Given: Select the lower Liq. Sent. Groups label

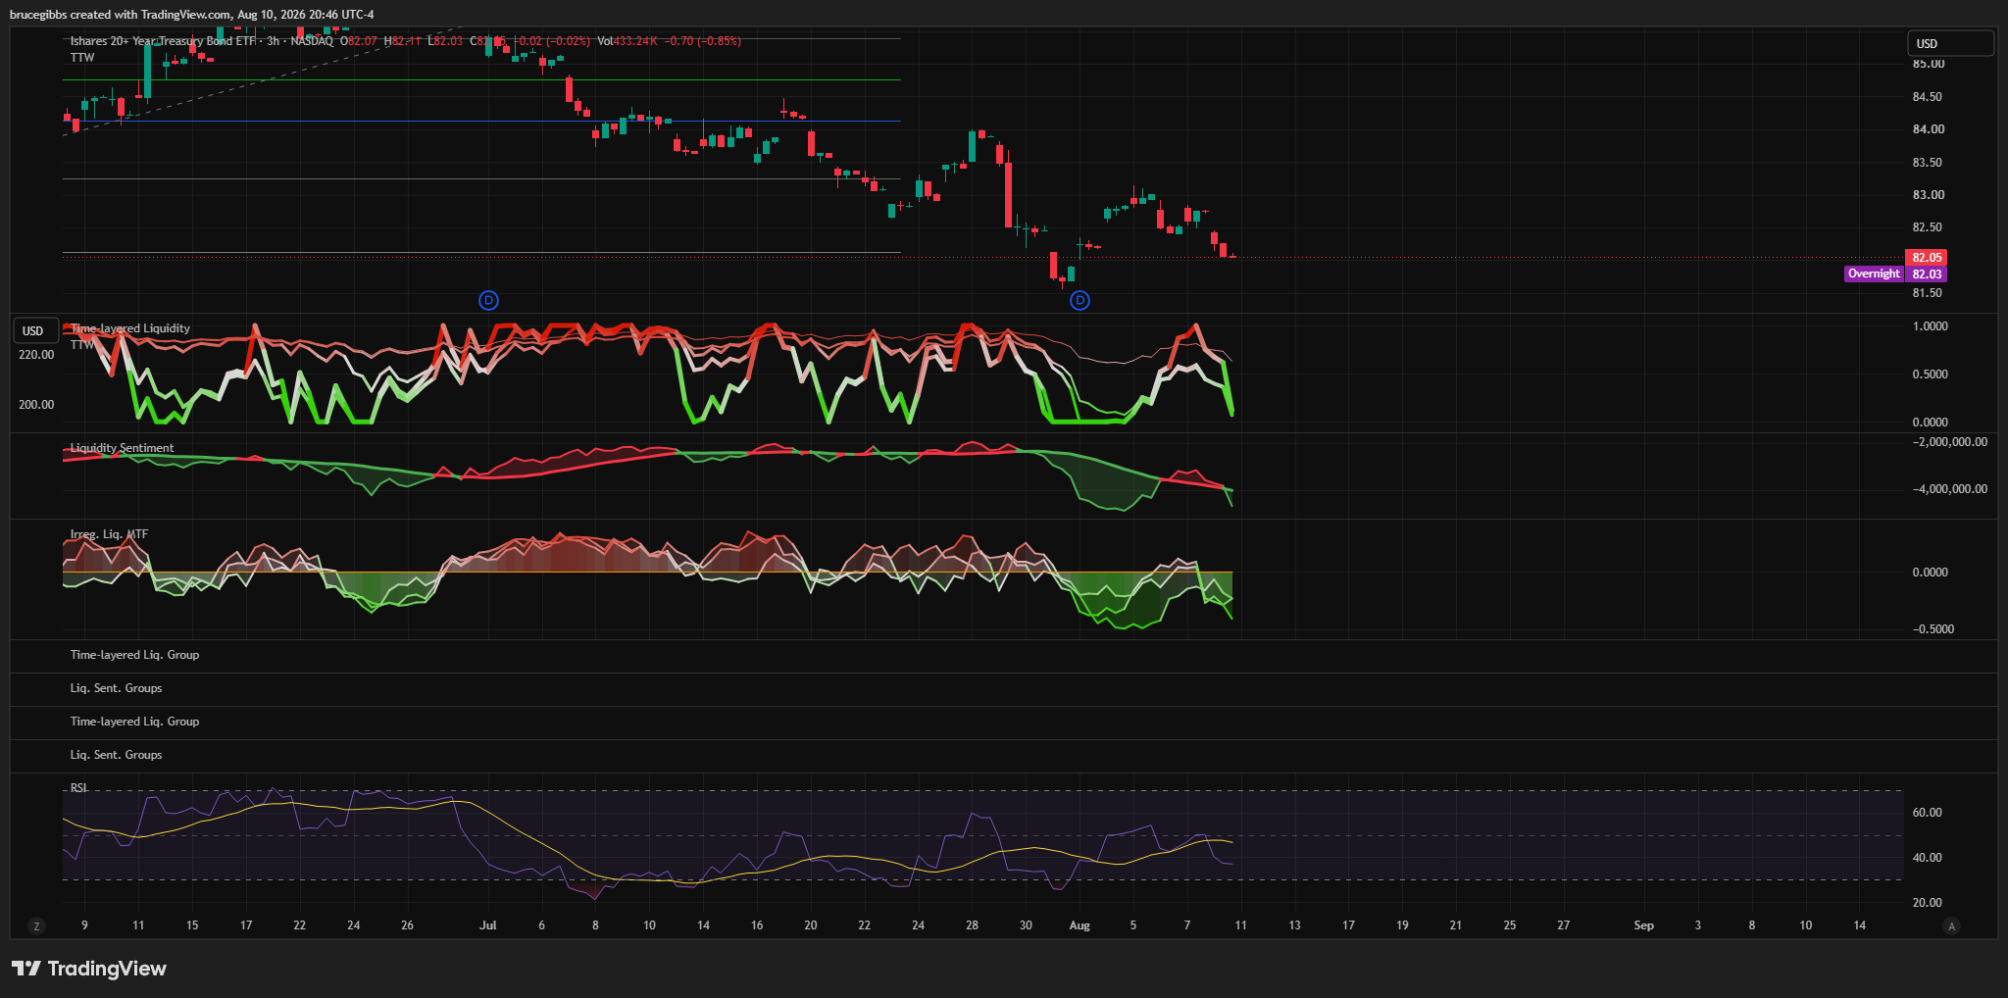Looking at the screenshot, I should tap(116, 755).
